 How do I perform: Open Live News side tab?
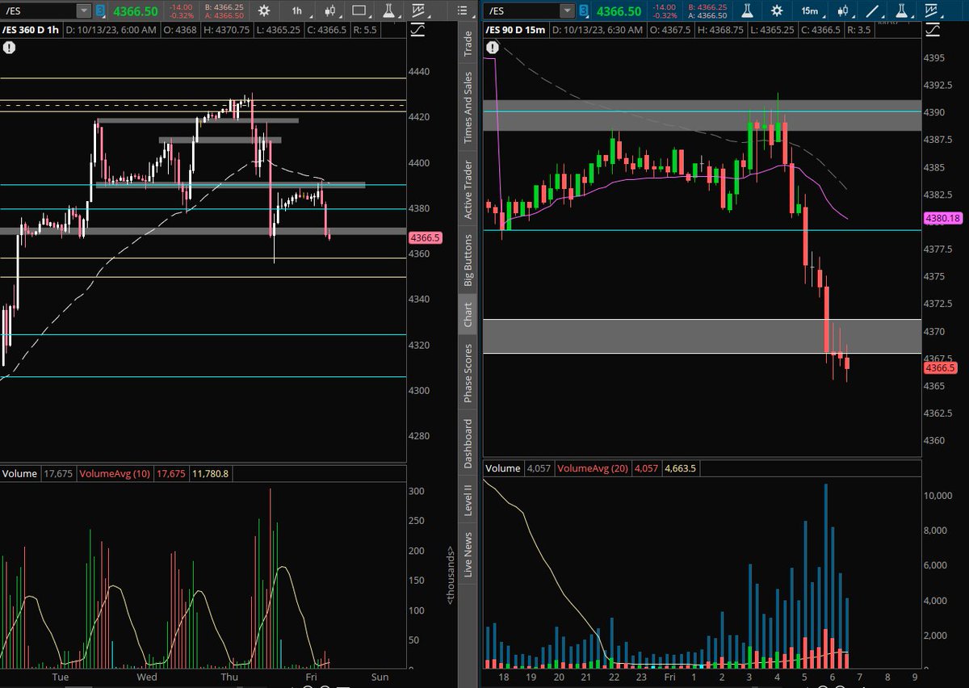pos(468,553)
